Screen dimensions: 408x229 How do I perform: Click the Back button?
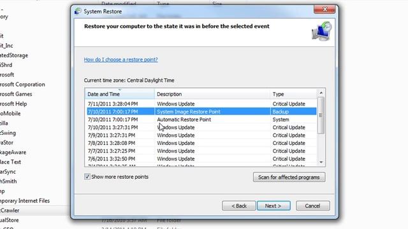239,205
